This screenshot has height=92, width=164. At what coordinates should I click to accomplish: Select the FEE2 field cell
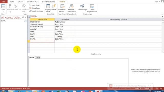[42, 36]
